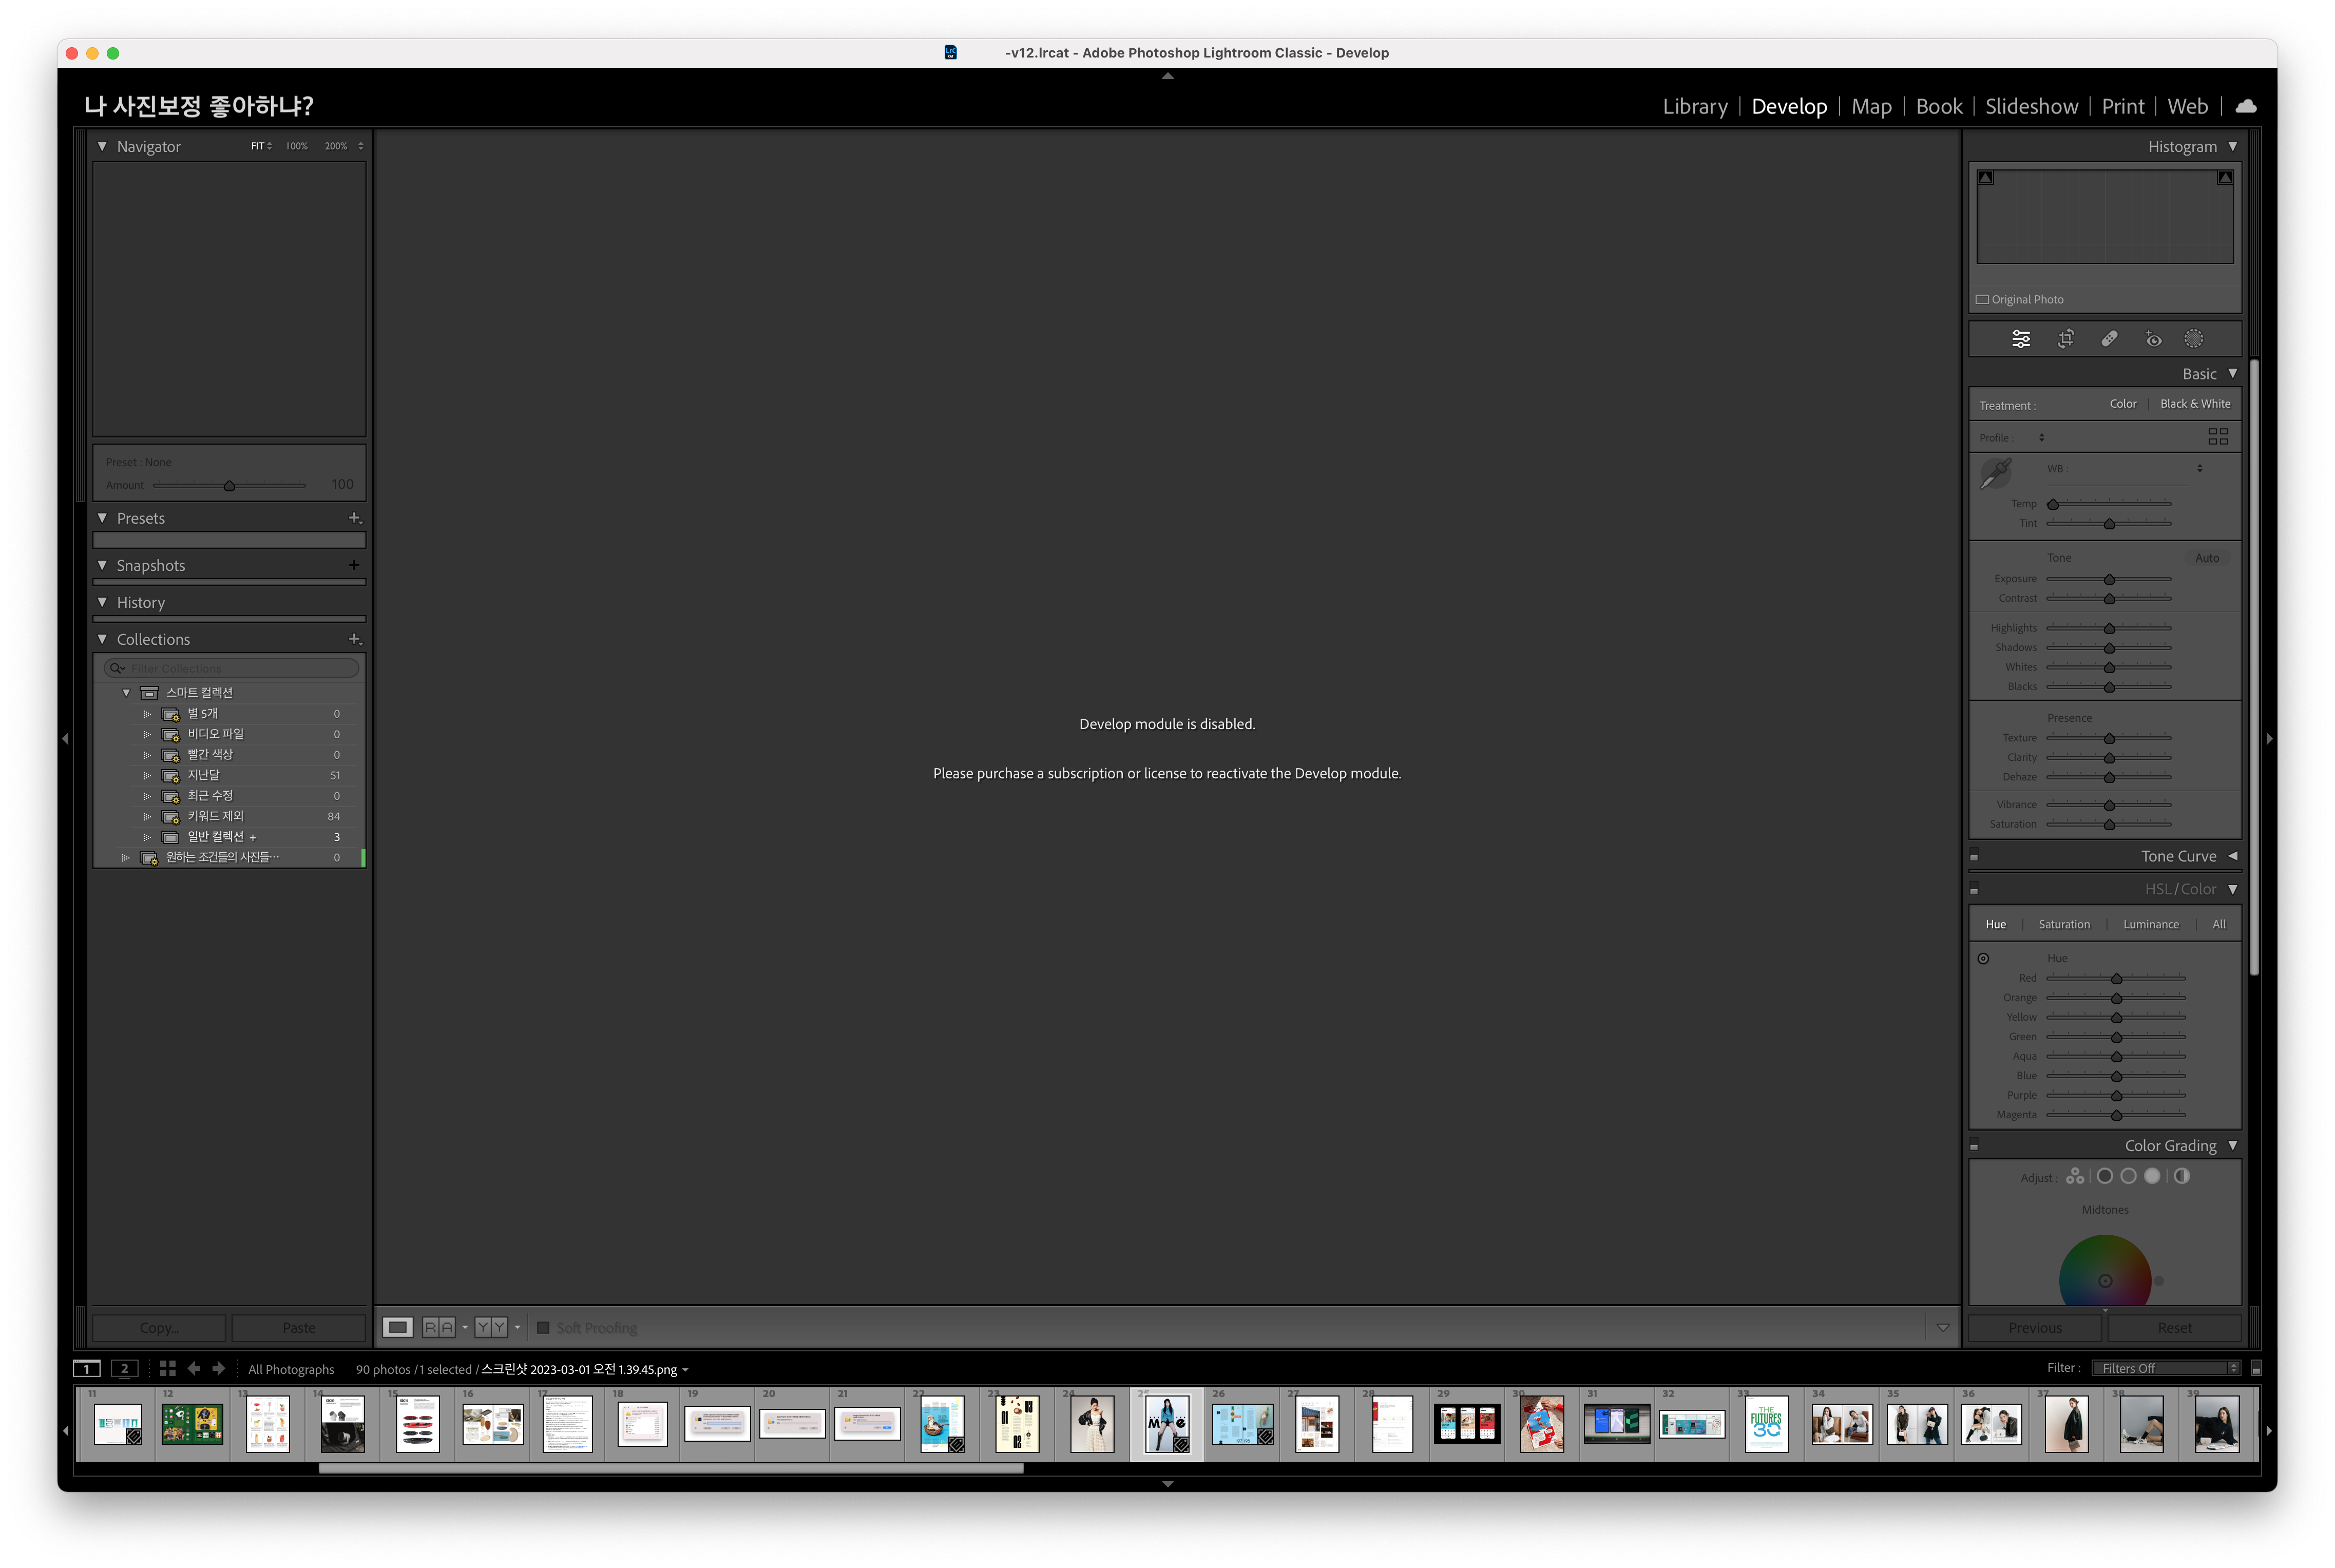The height and width of the screenshot is (1568, 2335).
Task: Activate the Red Eye Correction tool
Action: pos(2153,340)
